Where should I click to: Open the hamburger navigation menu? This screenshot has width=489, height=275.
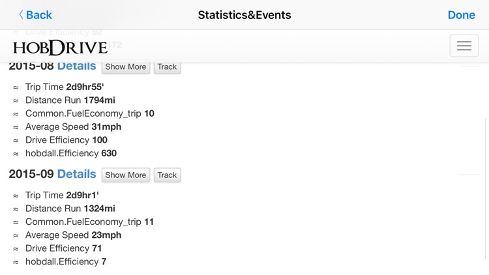point(464,46)
